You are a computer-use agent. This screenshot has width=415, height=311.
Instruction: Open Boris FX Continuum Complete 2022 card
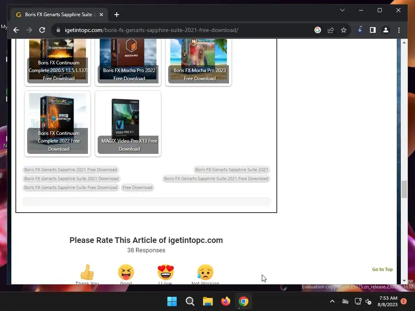click(x=58, y=124)
